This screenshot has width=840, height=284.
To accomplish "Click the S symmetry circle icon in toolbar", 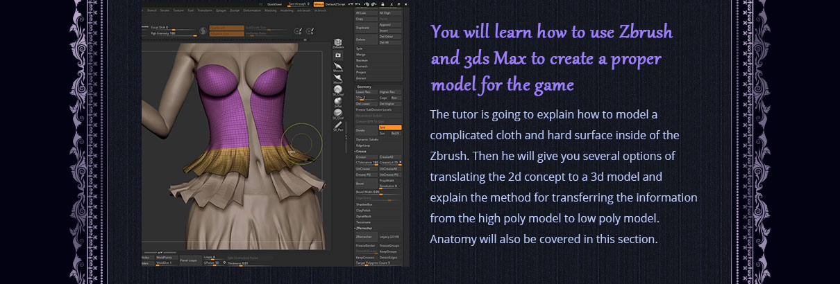I will [203, 30].
